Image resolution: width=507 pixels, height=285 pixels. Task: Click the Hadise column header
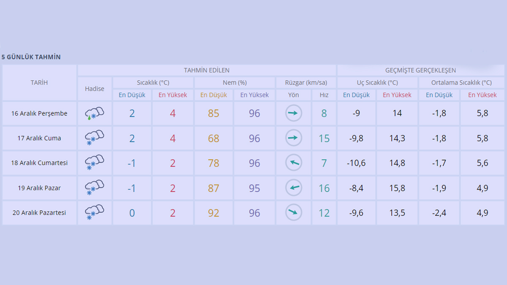point(95,89)
